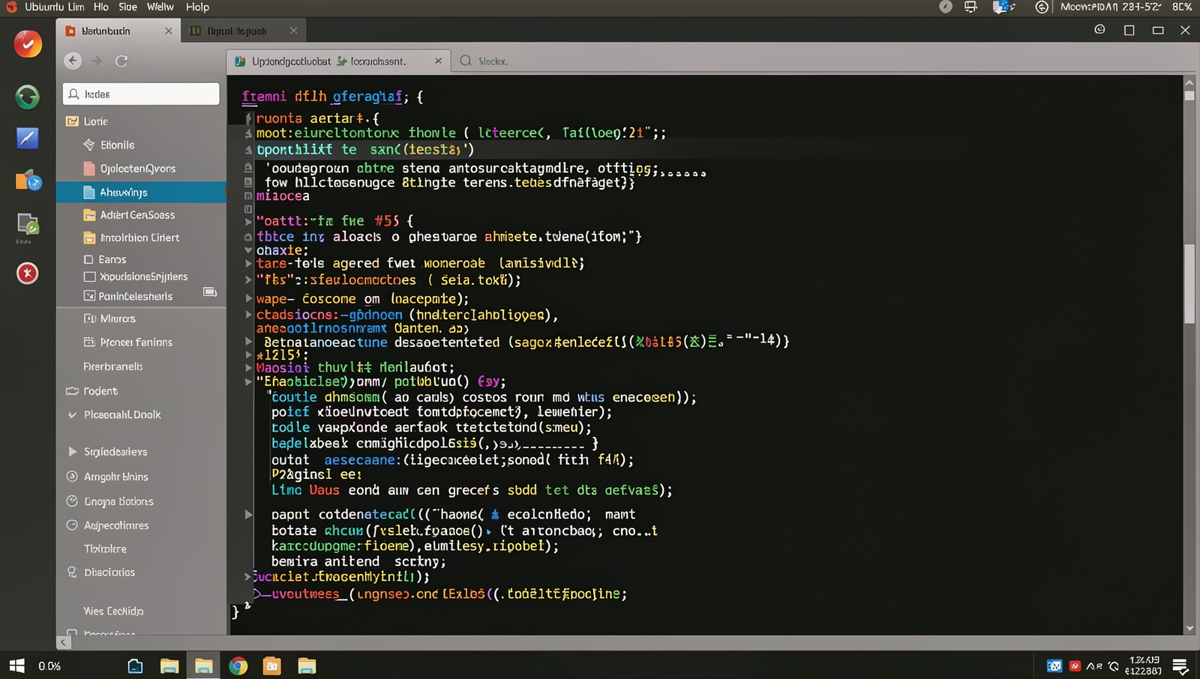Open the red asterisk dock icon

point(28,274)
